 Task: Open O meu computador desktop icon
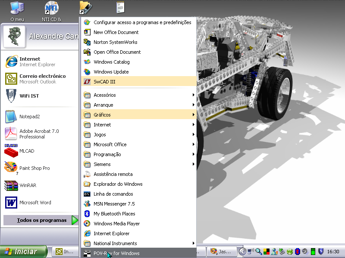pos(17,12)
